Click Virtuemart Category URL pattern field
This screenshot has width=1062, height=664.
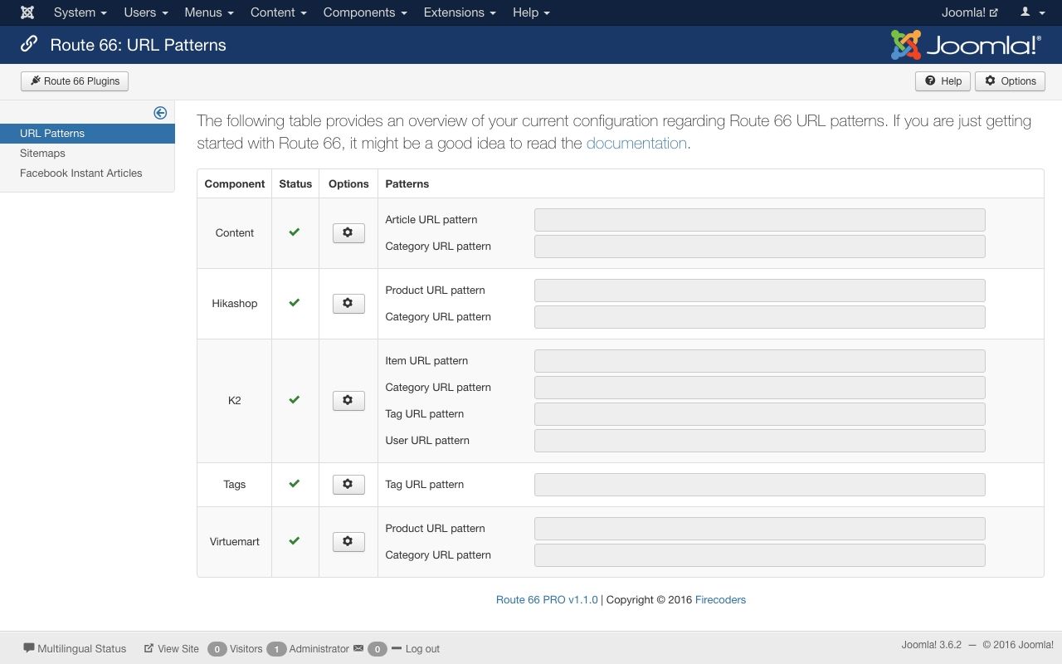point(759,555)
